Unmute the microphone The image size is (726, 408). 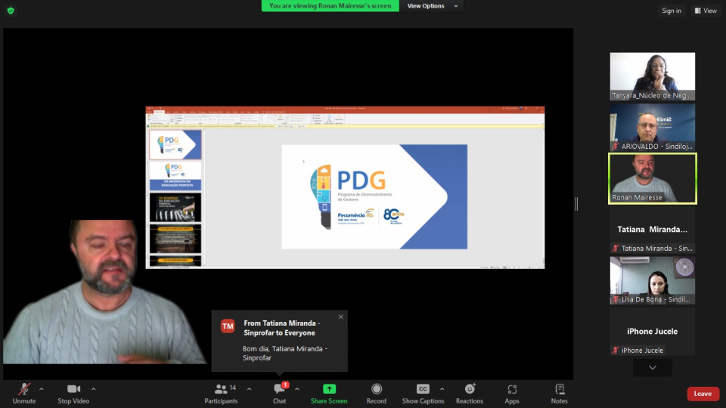click(24, 392)
